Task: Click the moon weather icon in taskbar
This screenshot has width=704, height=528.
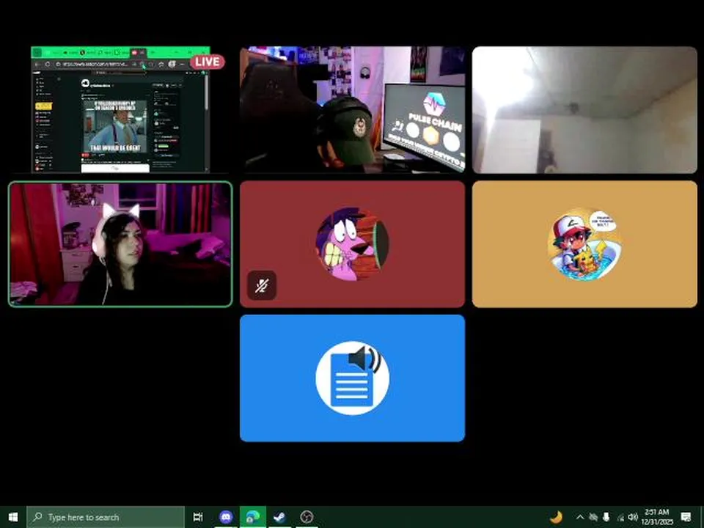Action: (x=556, y=517)
